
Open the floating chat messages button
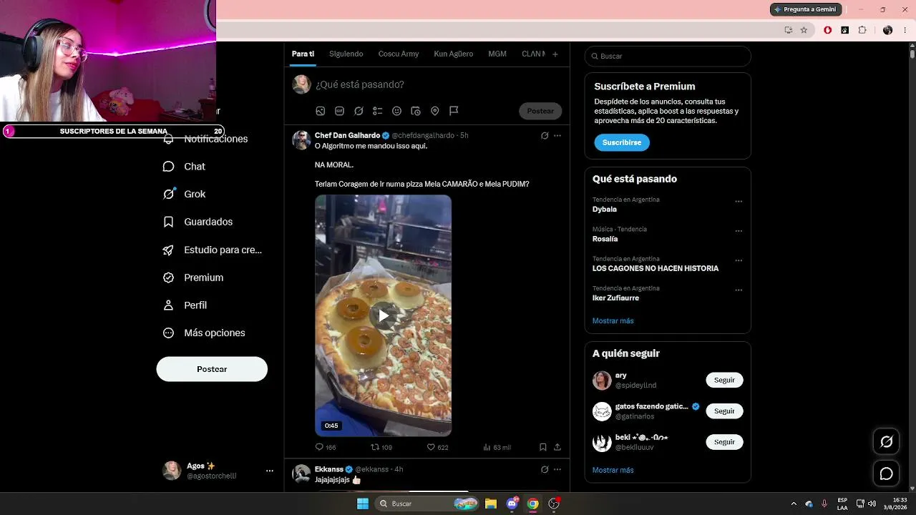click(886, 474)
